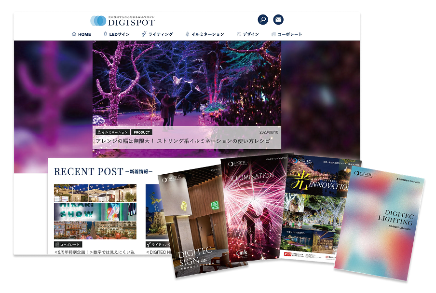Open the HIKARI SHOW post thumbnail
The image size is (436, 293).
[95, 211]
